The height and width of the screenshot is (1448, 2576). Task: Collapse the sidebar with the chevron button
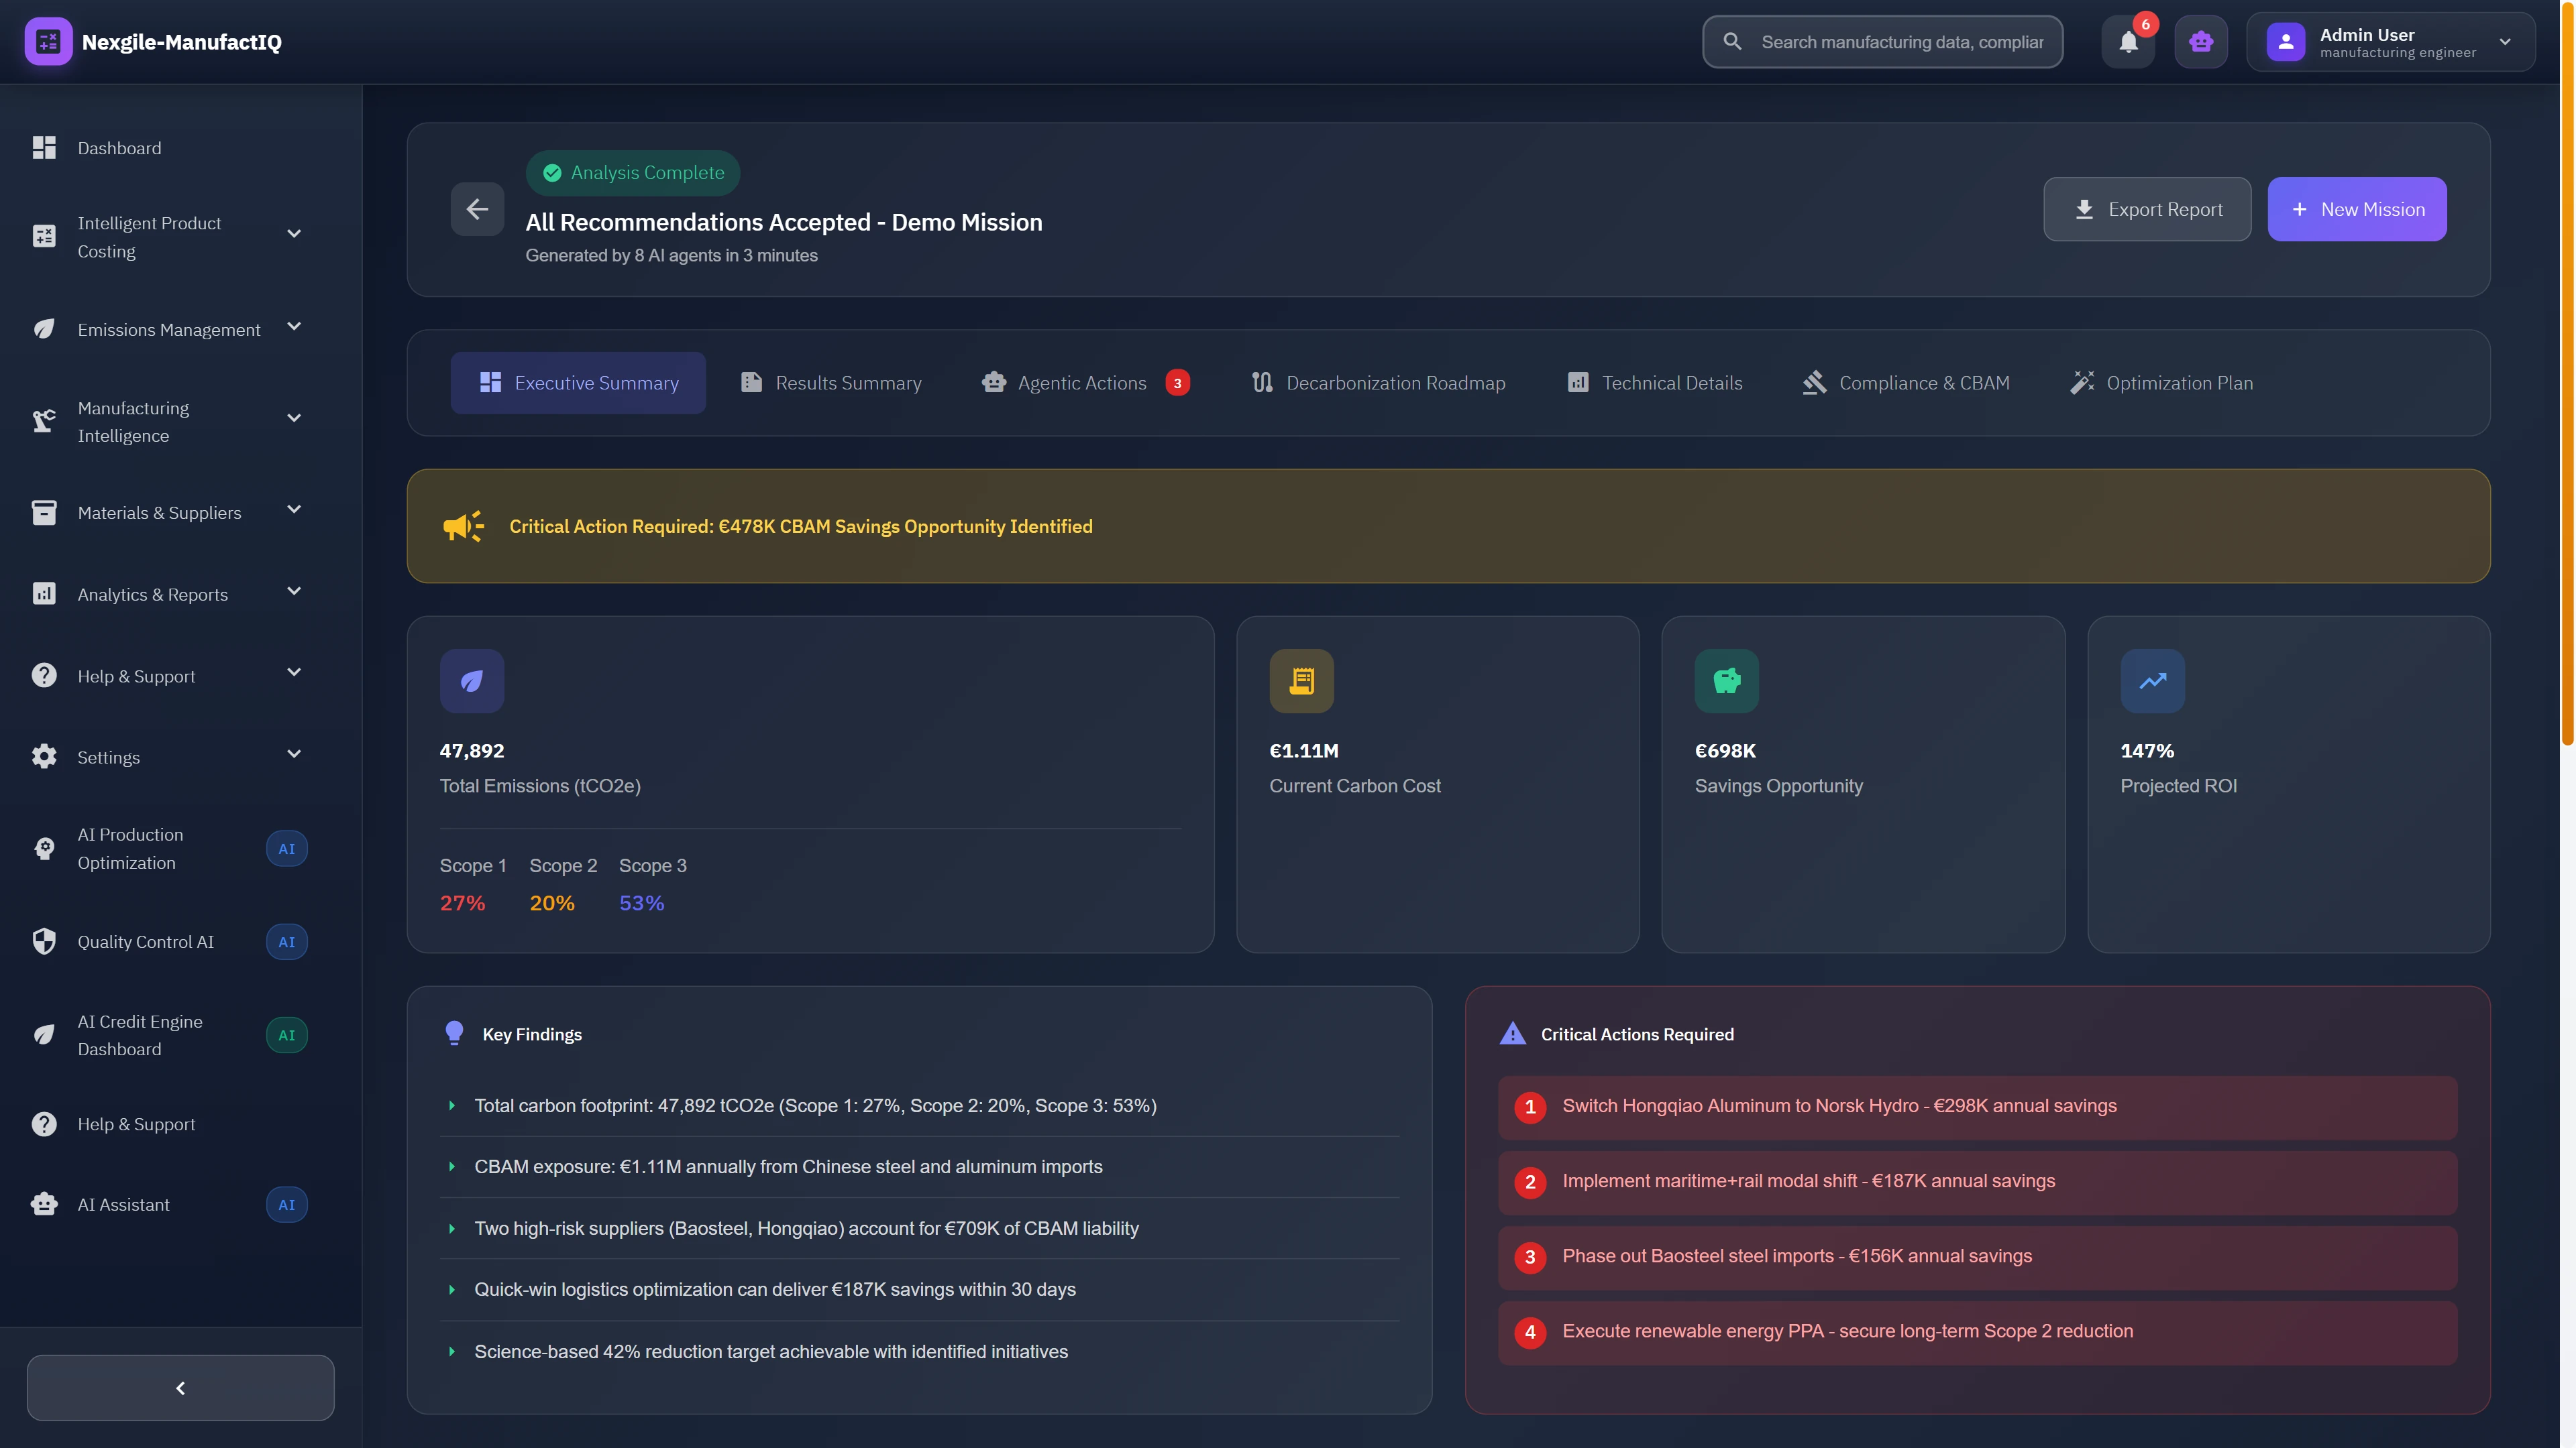pyautogui.click(x=180, y=1387)
